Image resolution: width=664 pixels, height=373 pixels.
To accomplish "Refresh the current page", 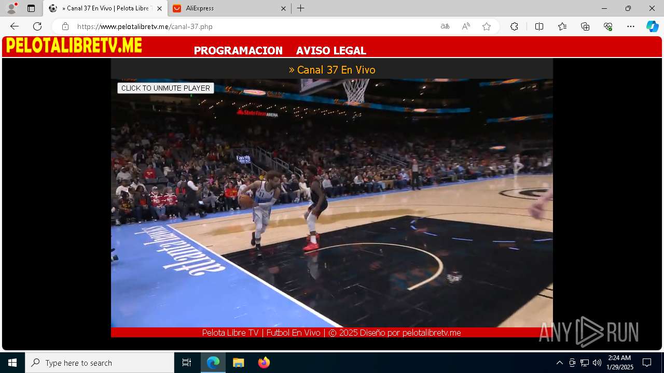I will pos(37,26).
